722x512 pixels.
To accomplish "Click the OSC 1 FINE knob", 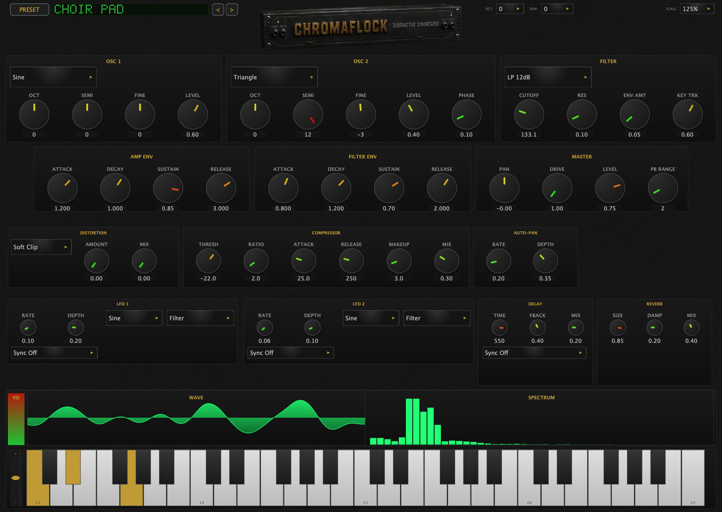I will (x=140, y=114).
